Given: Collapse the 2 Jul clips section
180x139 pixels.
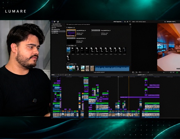Looking at the screenshot, I should [x=67, y=46].
